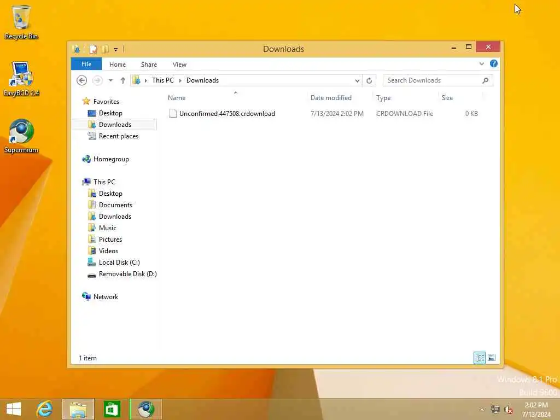
Task: Launch EasyBCD 2.4 desktop shortcut
Action: (x=21, y=79)
